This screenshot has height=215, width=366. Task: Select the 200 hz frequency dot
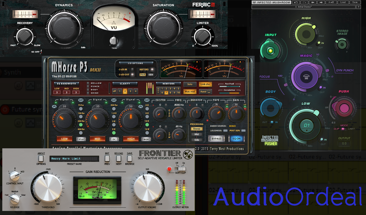click(81, 125)
